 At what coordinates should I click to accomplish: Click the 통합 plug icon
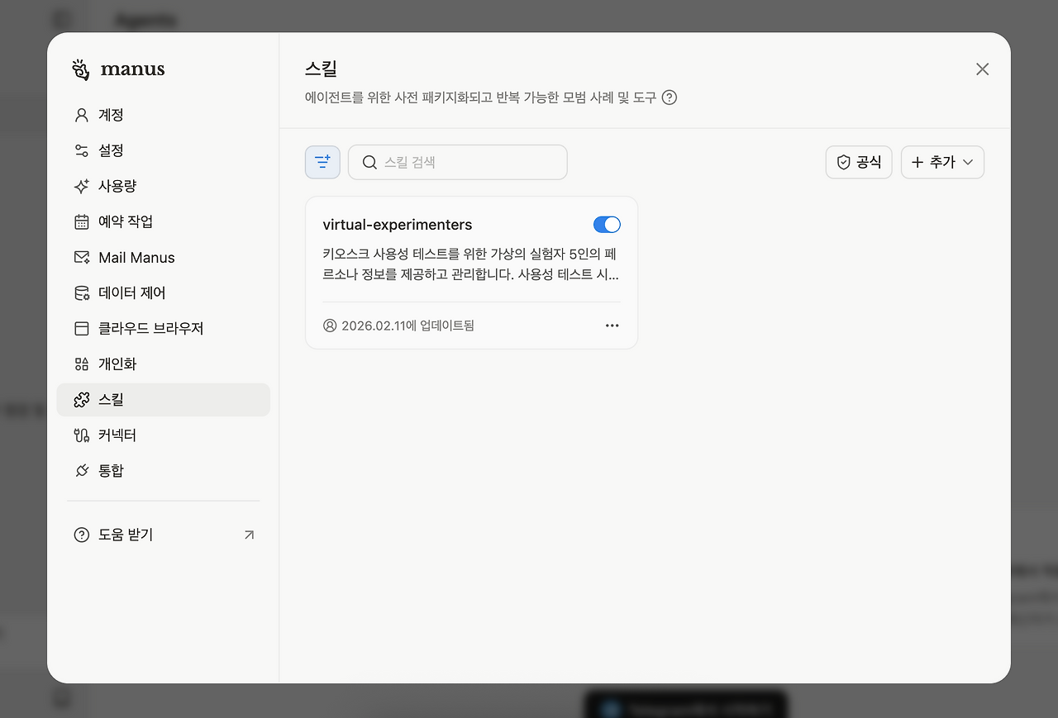coord(82,470)
